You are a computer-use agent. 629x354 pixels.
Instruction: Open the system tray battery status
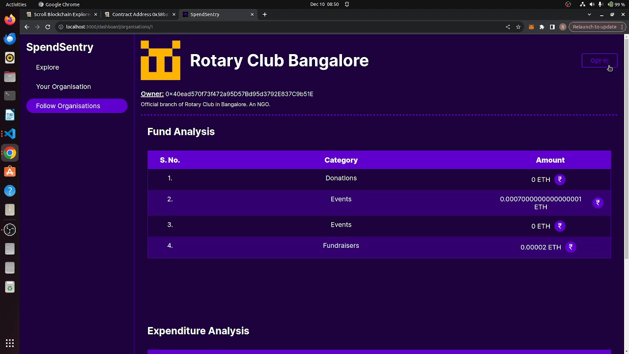click(617, 4)
